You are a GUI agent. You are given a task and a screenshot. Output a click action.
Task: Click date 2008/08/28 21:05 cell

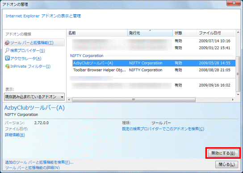214,70
